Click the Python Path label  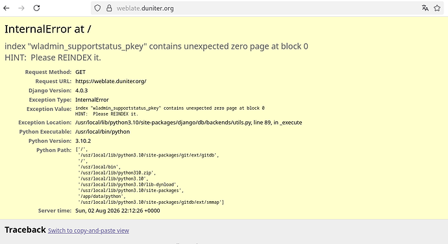click(54, 151)
